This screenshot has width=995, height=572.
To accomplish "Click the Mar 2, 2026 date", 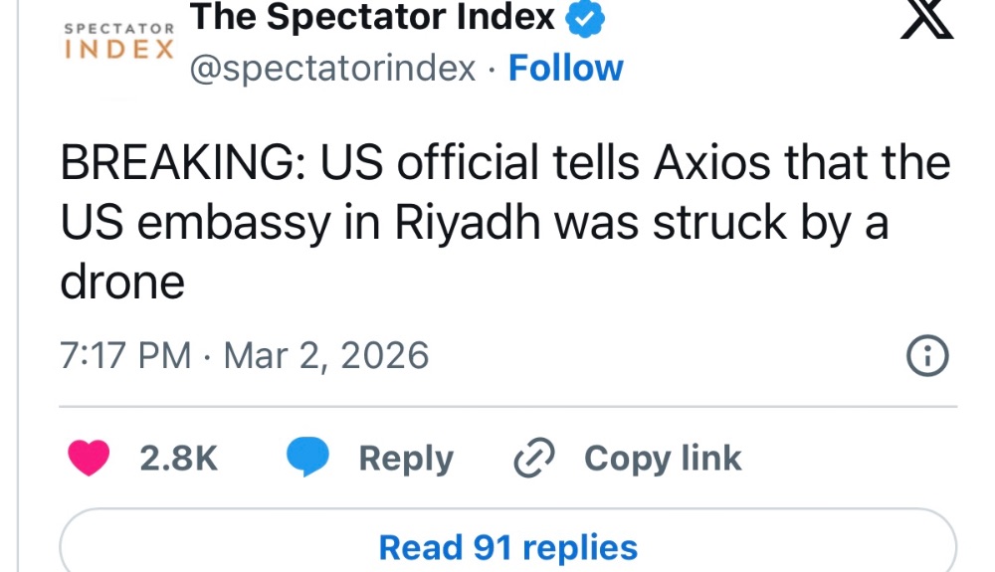I will (326, 356).
